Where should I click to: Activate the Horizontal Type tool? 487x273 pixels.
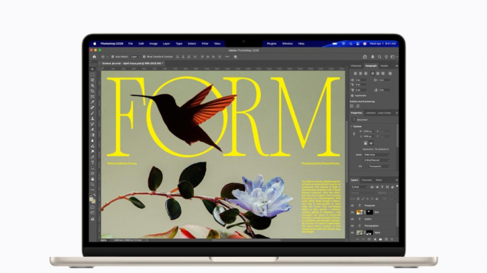point(93,163)
